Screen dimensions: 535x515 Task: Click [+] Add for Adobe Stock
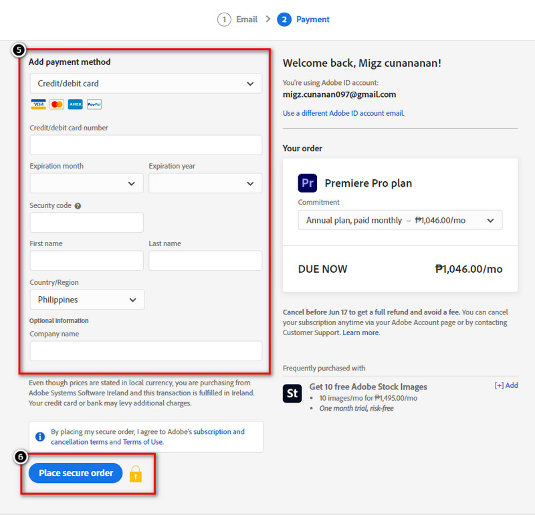pos(506,385)
